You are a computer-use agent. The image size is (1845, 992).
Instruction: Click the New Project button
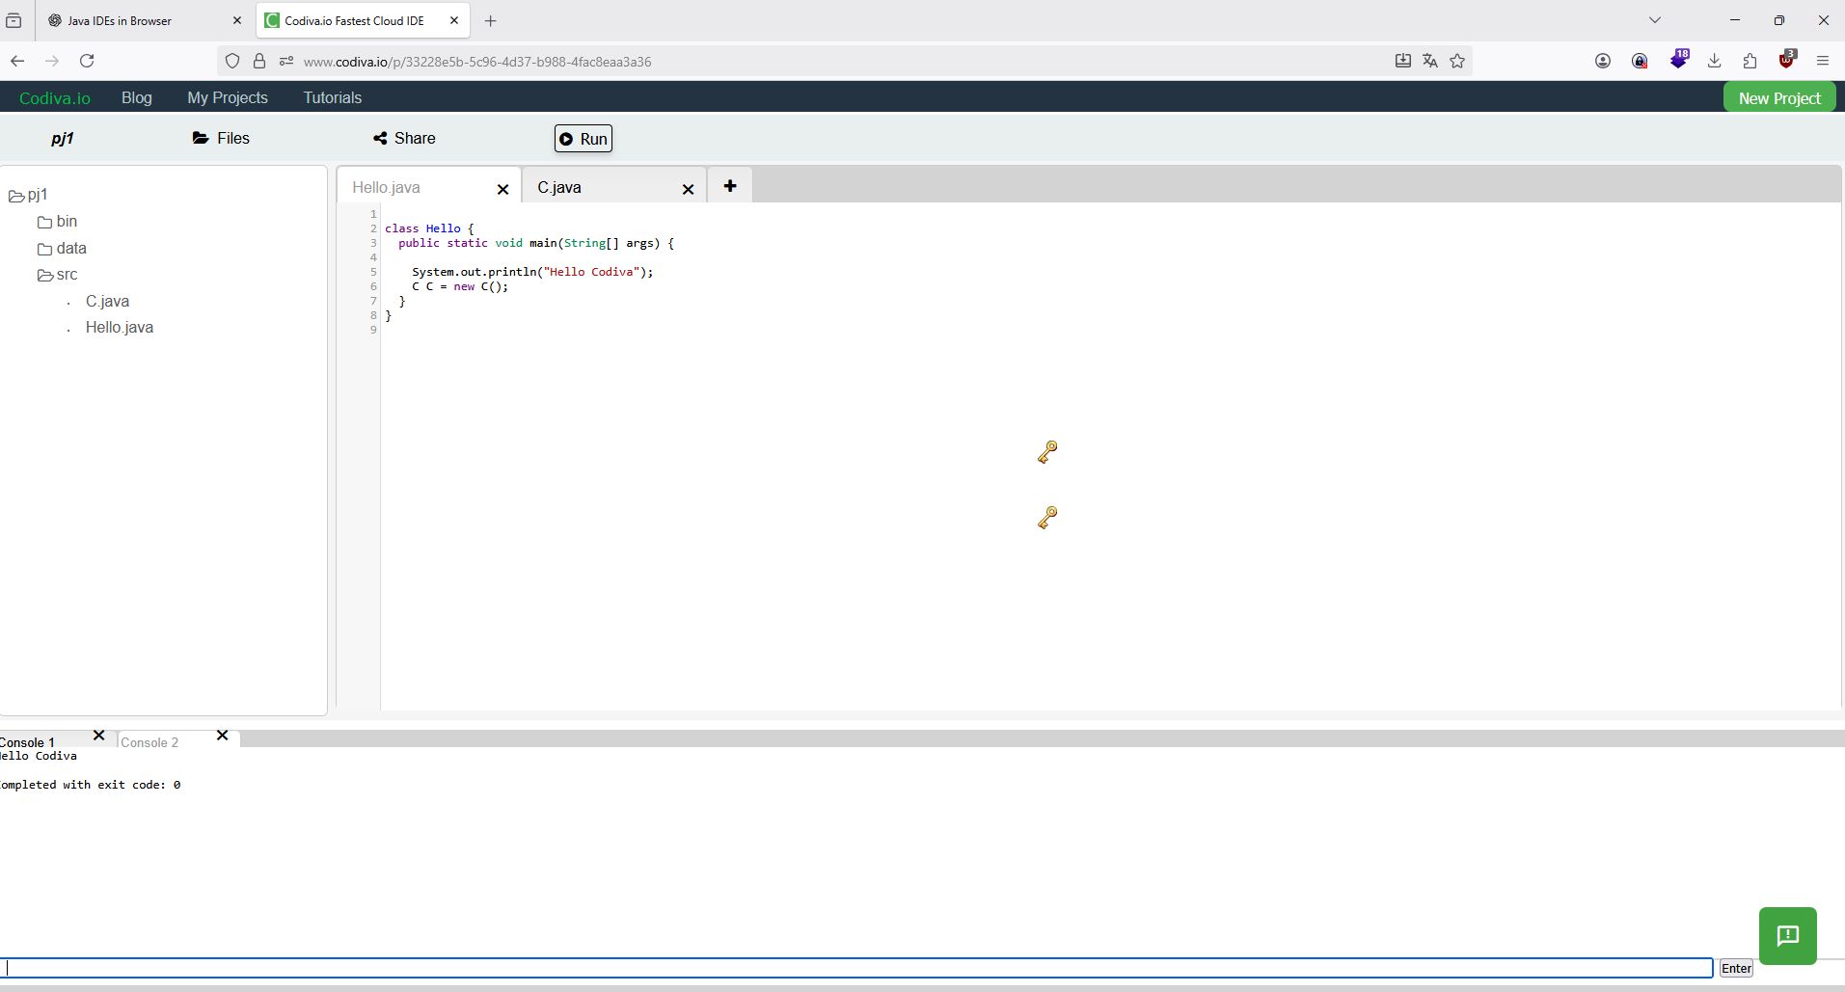tap(1778, 98)
